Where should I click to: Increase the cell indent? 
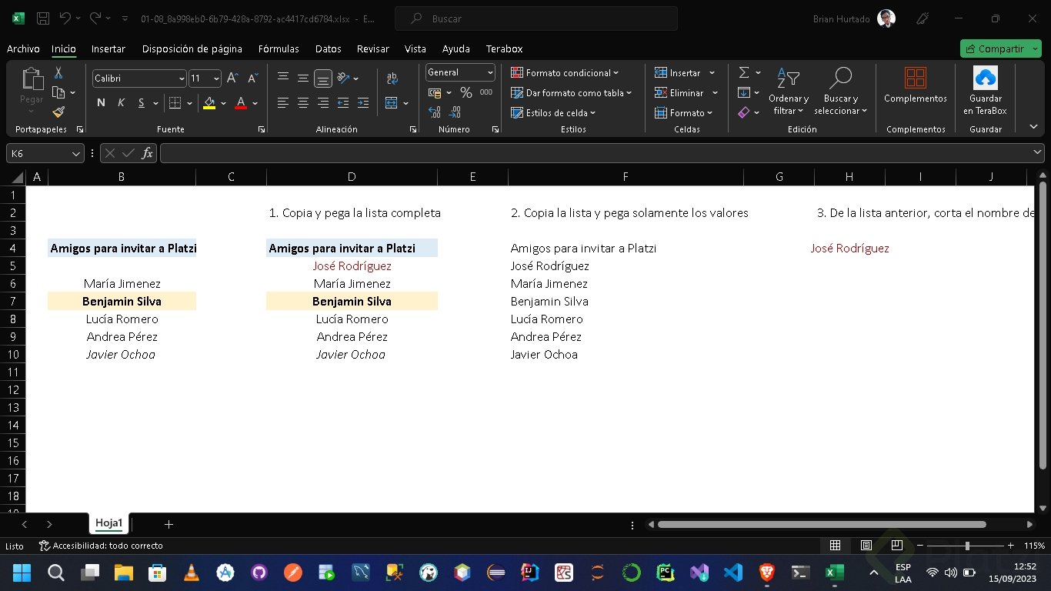pos(363,103)
